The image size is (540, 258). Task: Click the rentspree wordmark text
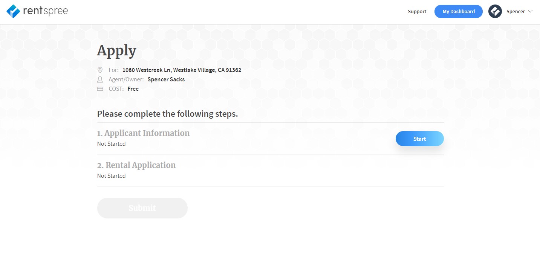tap(45, 11)
